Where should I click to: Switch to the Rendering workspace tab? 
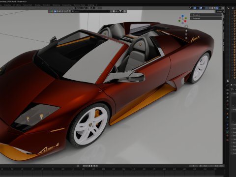56,5
